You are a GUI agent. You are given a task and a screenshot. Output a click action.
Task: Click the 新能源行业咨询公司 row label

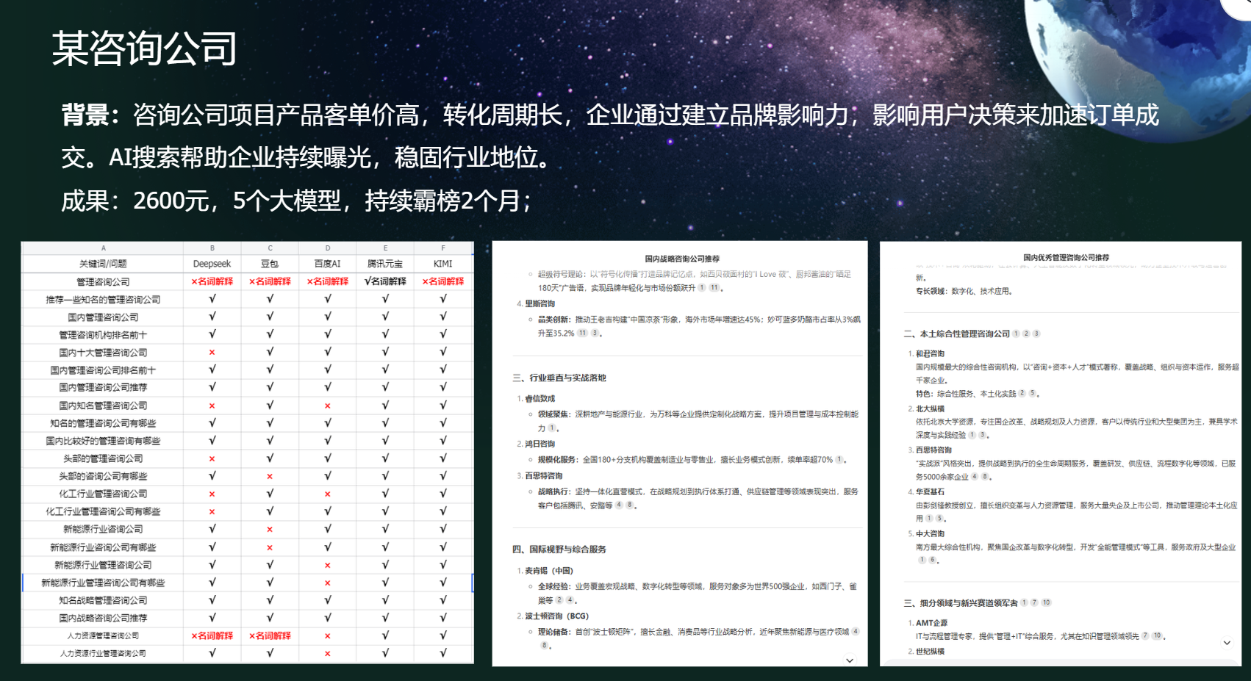coord(103,529)
